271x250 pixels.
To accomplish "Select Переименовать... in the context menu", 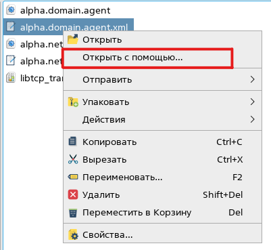I will click(162, 178).
